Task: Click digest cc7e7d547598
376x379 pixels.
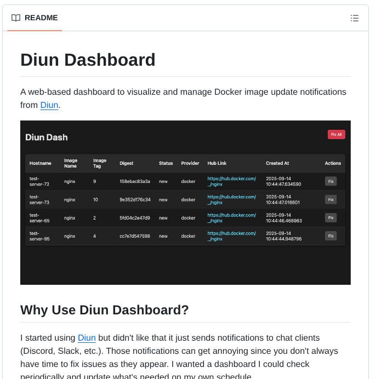Action: point(135,236)
